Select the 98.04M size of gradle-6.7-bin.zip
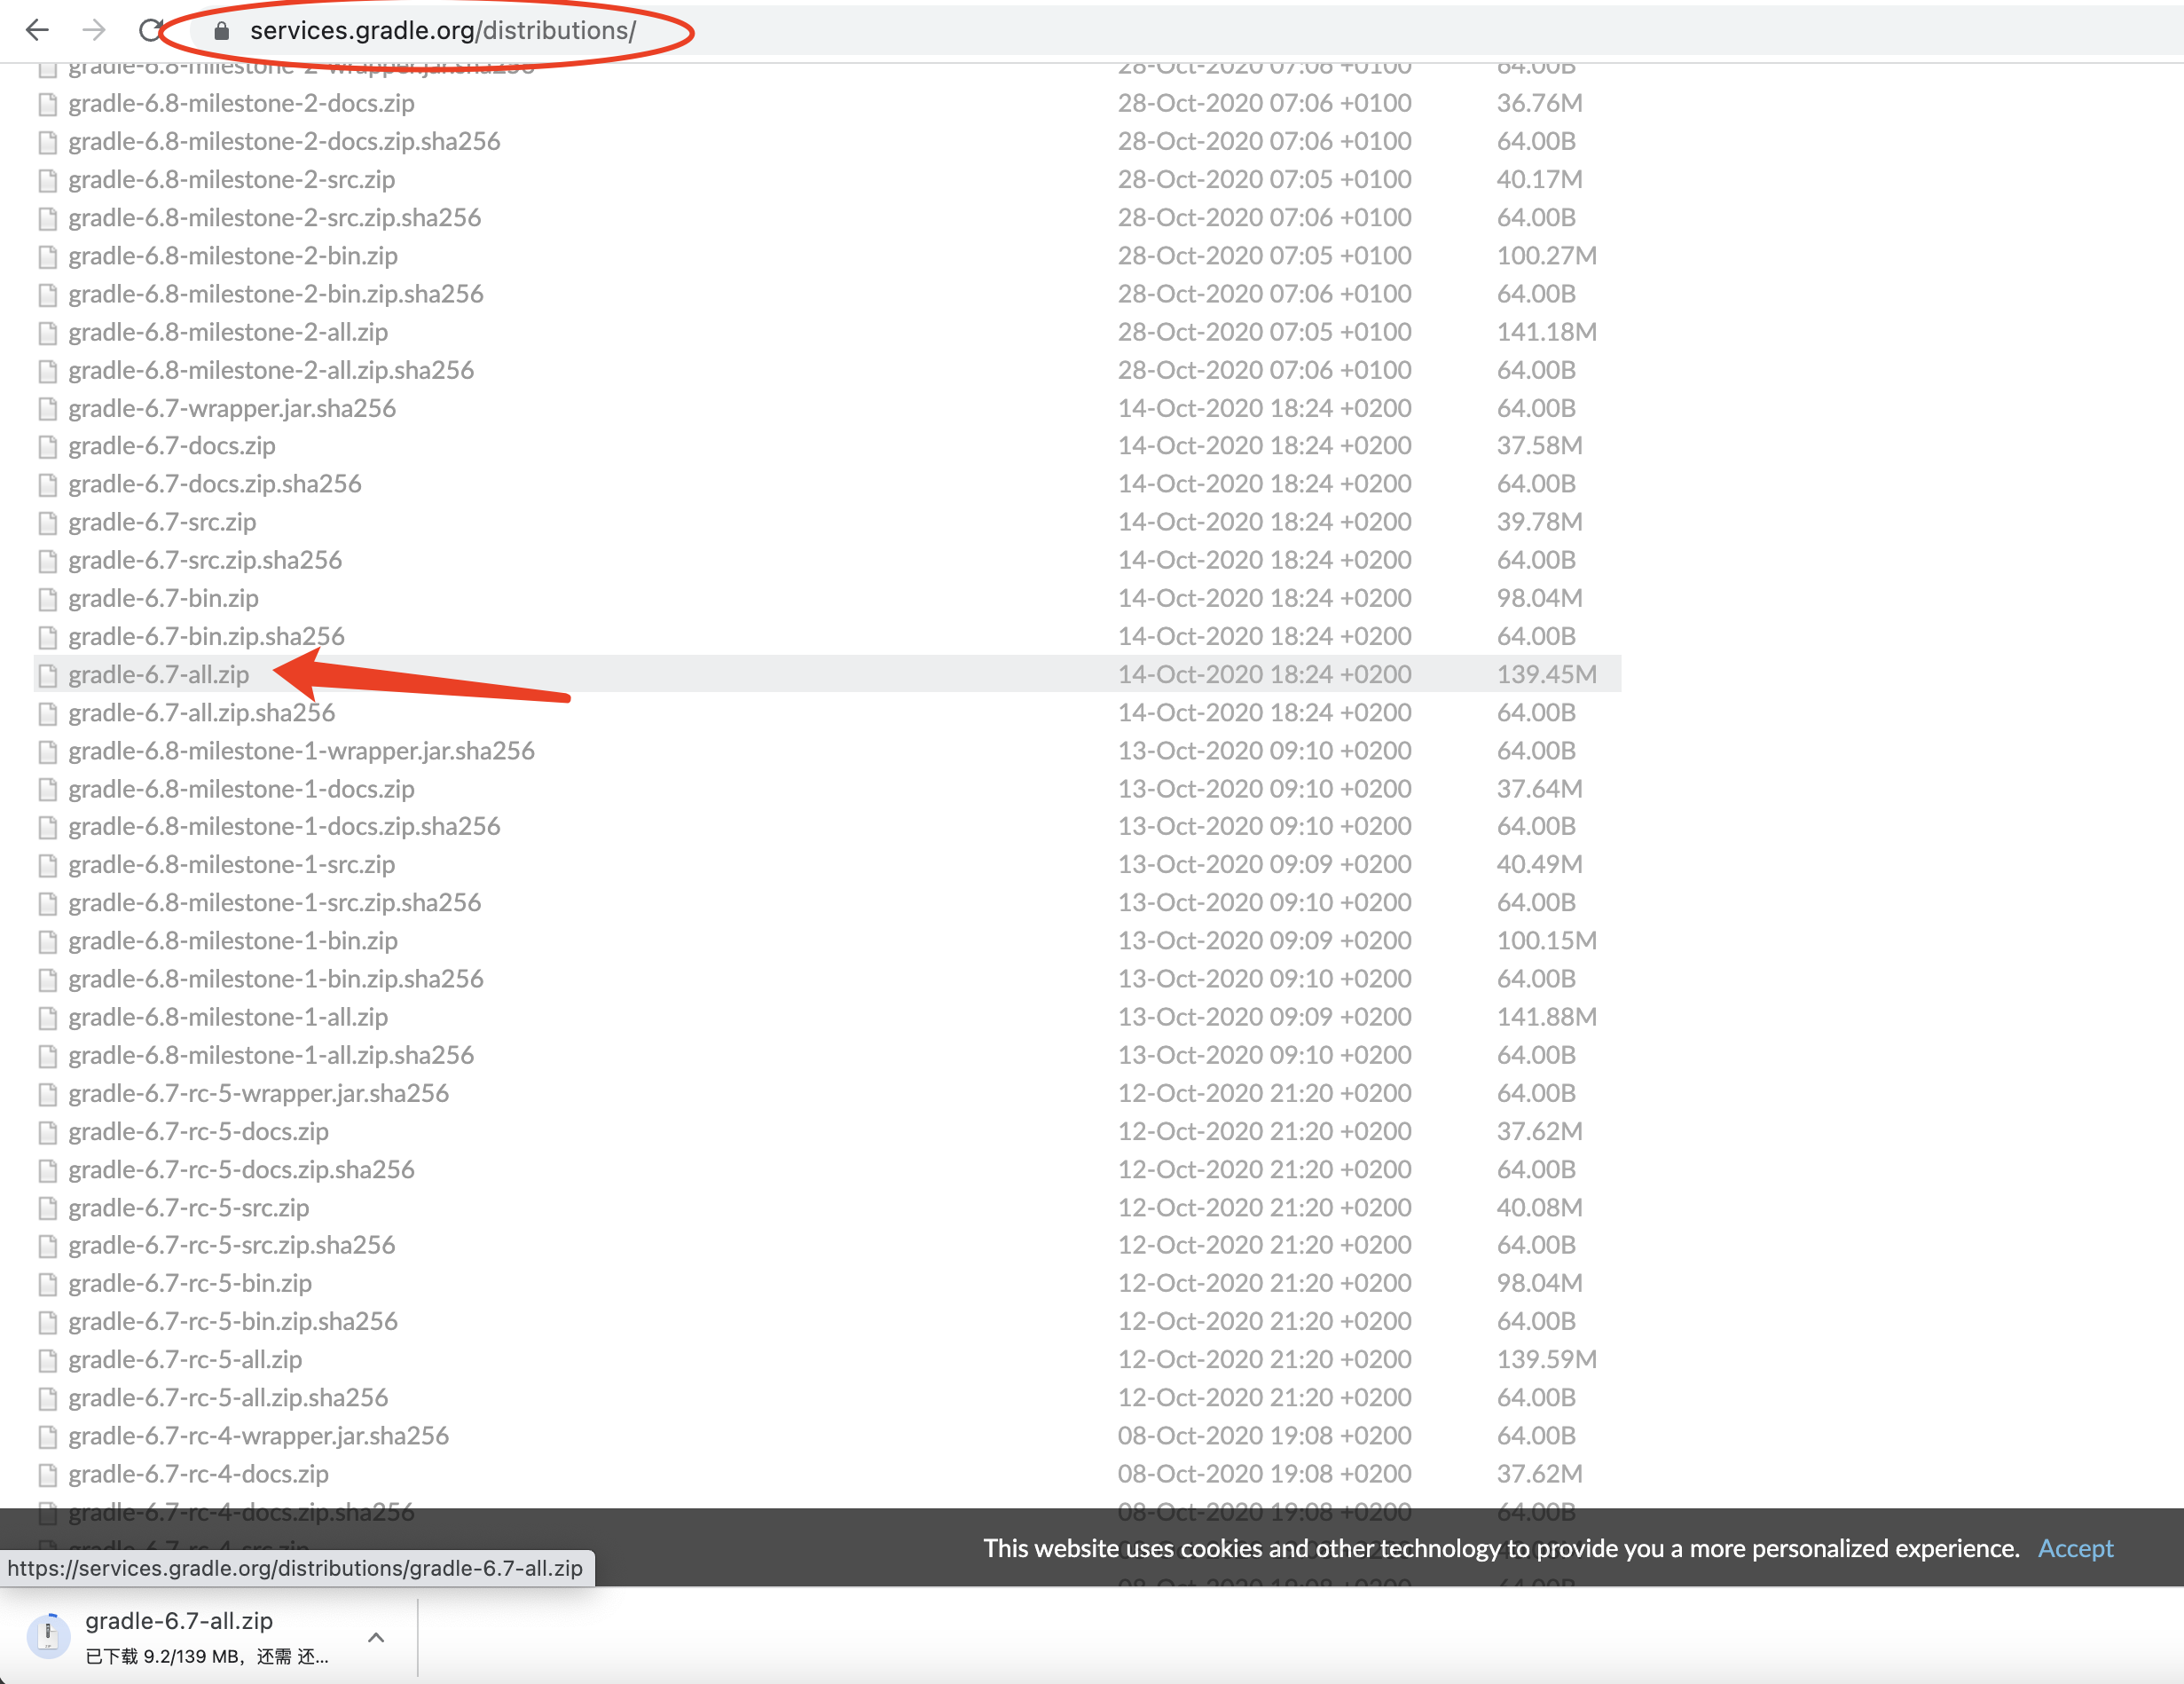The width and height of the screenshot is (2184, 1684). (1539, 598)
